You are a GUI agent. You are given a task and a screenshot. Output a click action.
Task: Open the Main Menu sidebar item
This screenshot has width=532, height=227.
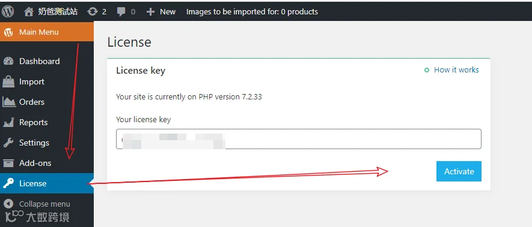click(x=47, y=32)
